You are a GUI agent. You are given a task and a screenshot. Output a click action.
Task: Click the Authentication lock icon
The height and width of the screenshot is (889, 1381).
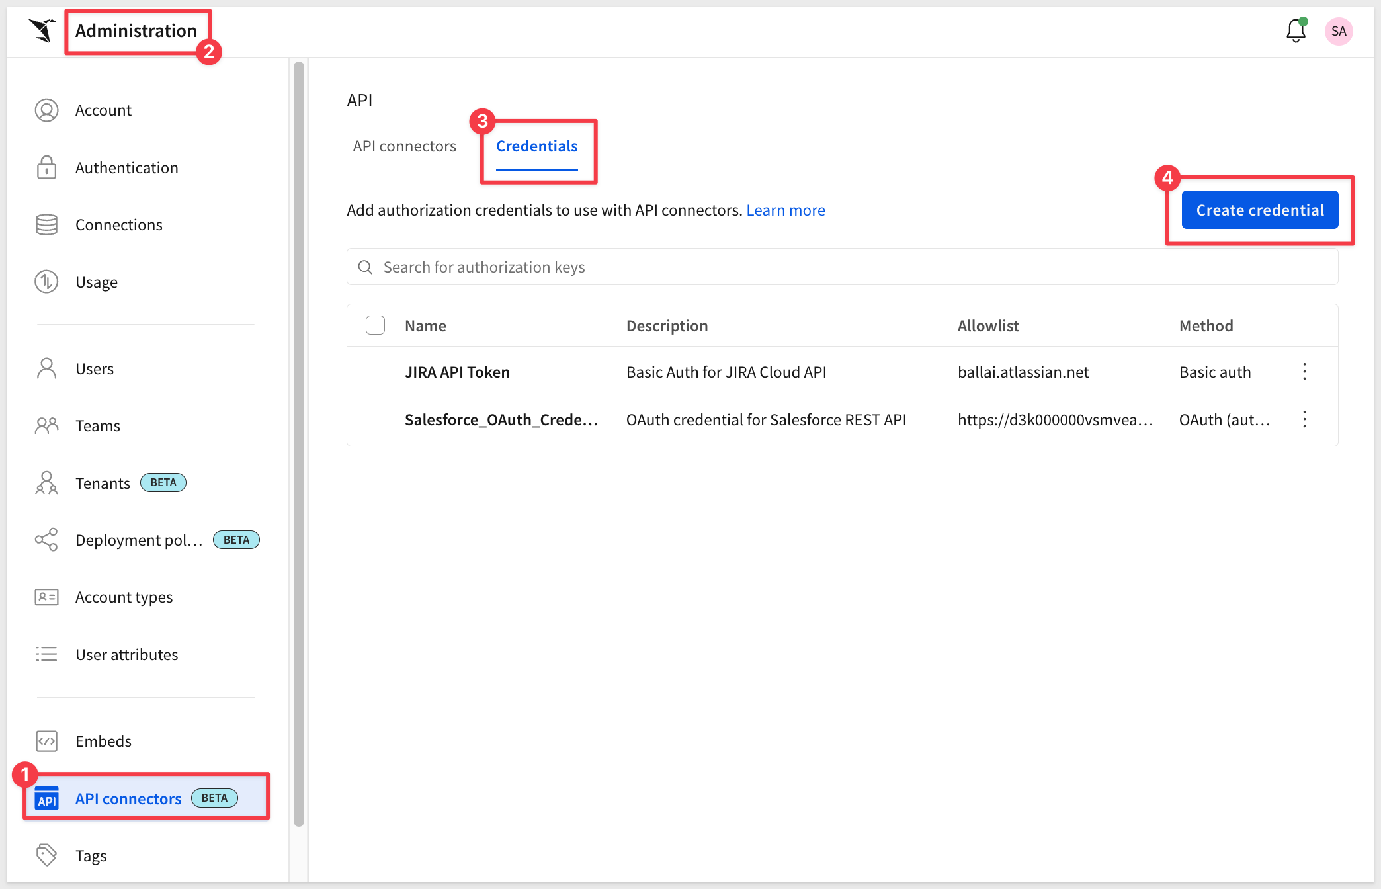[x=46, y=167]
